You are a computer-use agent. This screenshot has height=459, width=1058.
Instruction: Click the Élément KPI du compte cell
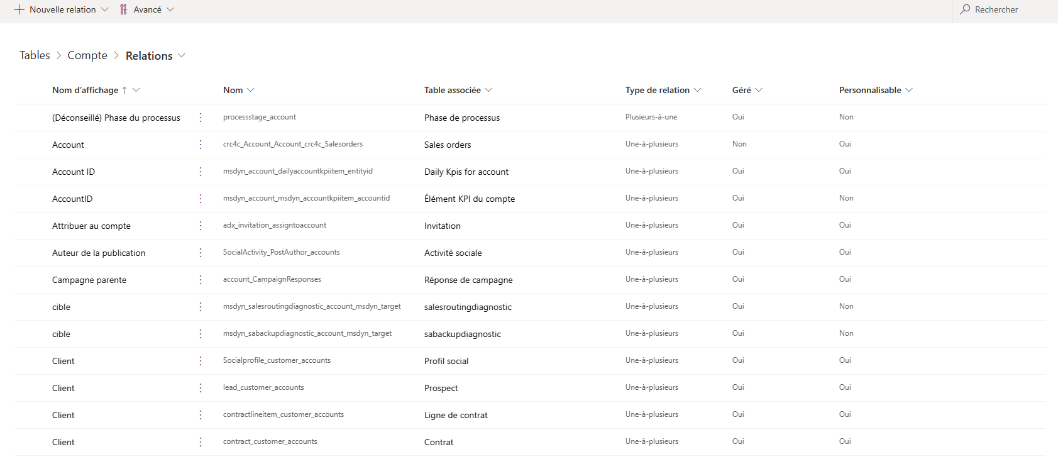pyautogui.click(x=470, y=199)
